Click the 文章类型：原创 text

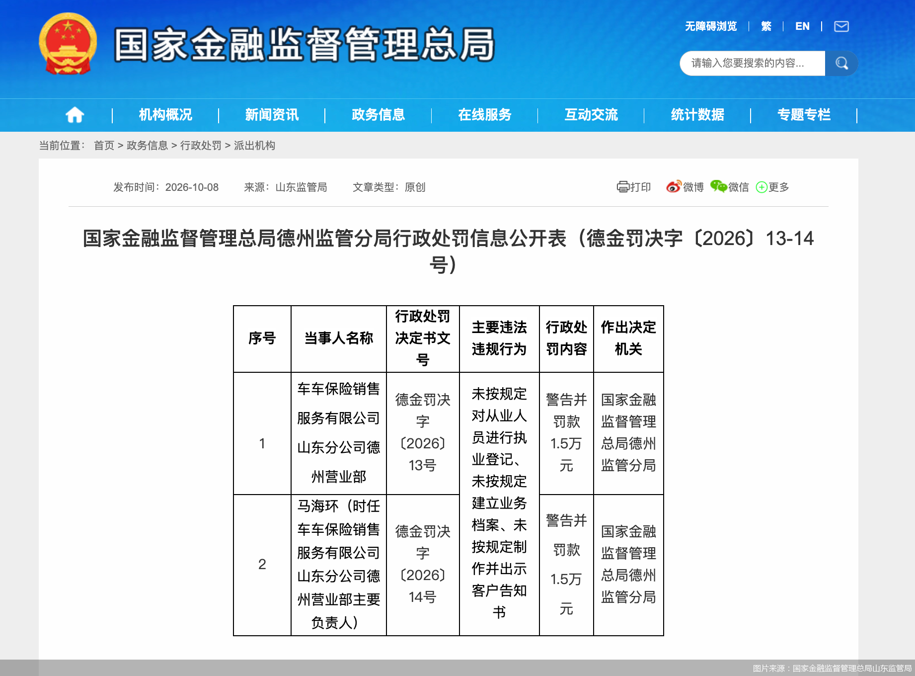click(389, 187)
